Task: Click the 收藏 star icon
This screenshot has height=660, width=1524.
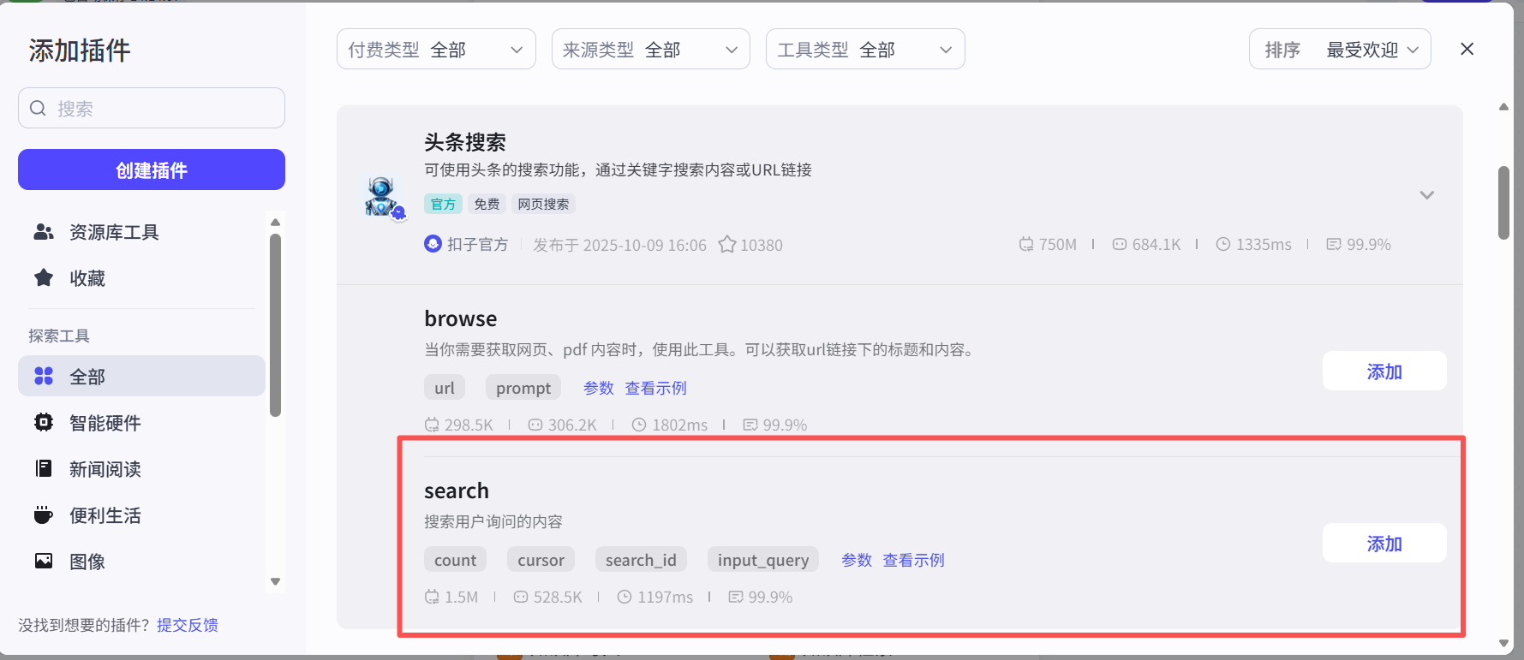Action: click(x=44, y=277)
